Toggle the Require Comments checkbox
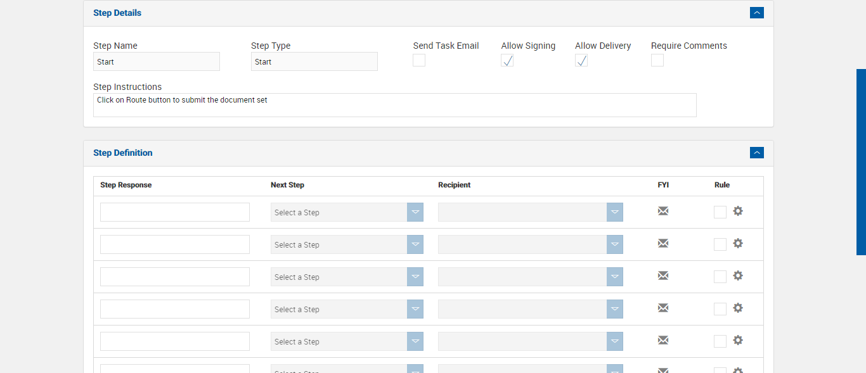 tap(657, 60)
